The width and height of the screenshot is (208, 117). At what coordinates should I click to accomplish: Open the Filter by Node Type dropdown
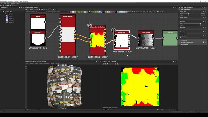tap(36, 12)
